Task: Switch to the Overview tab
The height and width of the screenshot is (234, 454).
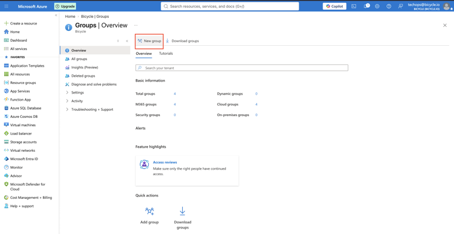Action: point(143,54)
